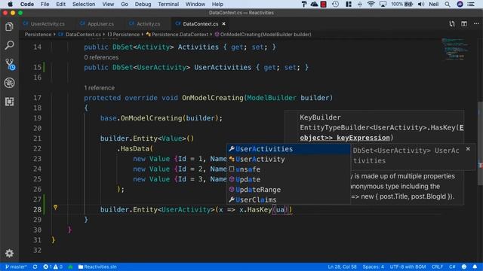The height and width of the screenshot is (271, 483).
Task: Open the Search view in activity bar
Action: [9, 45]
